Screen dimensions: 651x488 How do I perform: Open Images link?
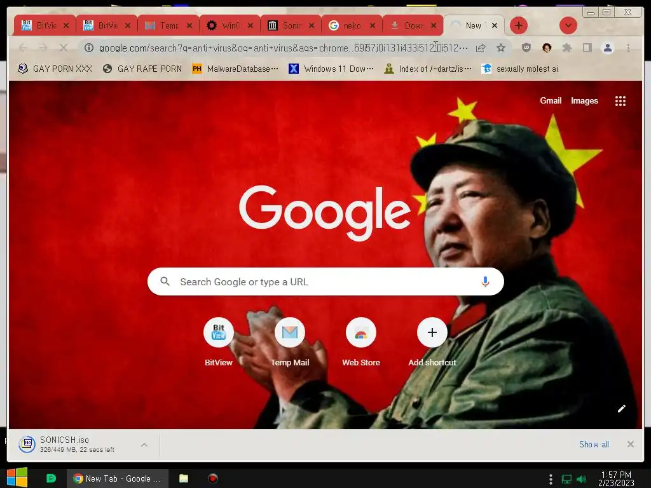point(584,101)
